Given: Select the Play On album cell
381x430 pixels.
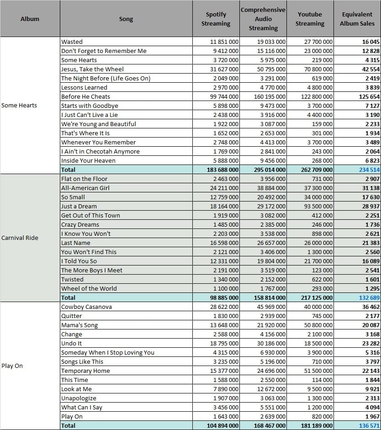Looking at the screenshot, I should (x=30, y=366).
